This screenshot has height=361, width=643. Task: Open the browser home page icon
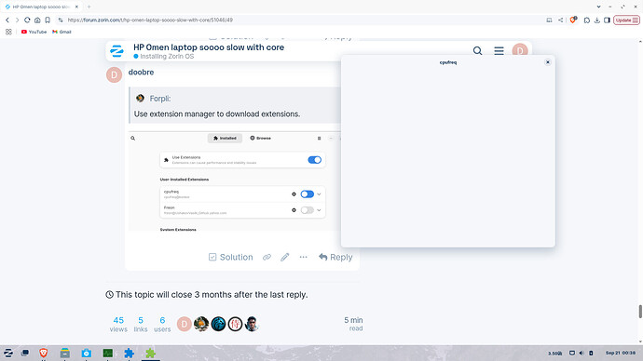pos(37,20)
